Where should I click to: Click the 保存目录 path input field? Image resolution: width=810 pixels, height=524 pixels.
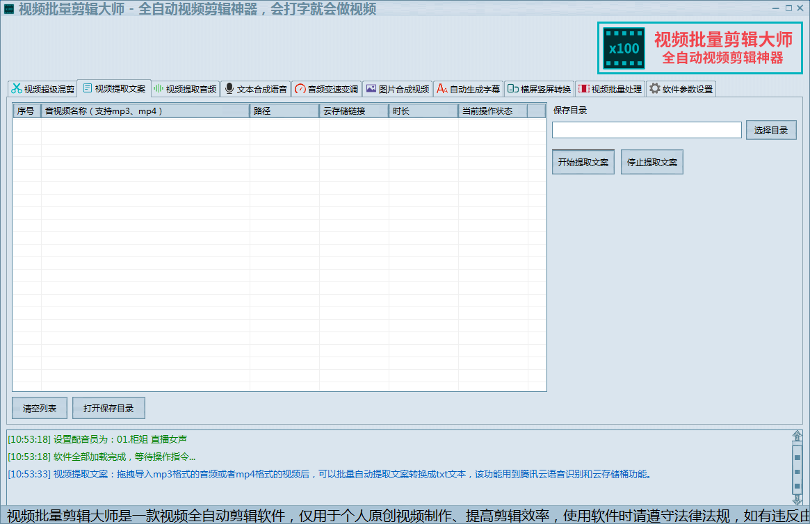click(647, 130)
